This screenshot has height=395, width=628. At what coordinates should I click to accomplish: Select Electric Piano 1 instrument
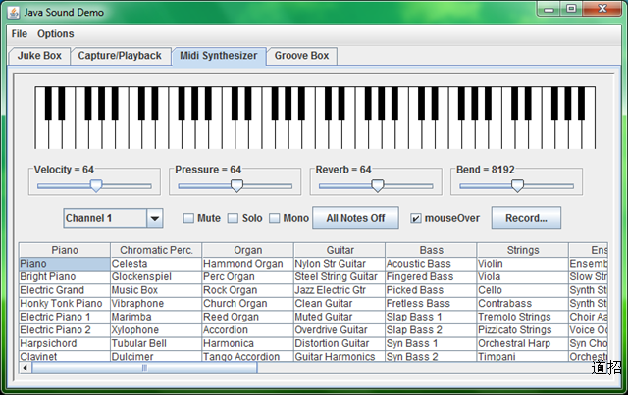[x=65, y=317]
